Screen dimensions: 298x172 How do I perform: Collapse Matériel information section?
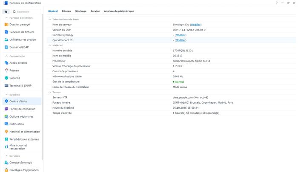pos(50,45)
